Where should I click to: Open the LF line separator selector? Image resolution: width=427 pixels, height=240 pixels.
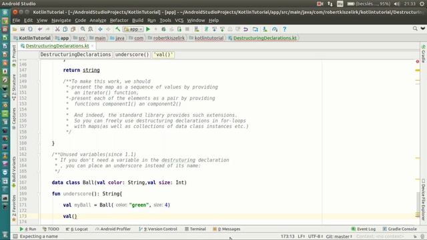click(x=301, y=237)
